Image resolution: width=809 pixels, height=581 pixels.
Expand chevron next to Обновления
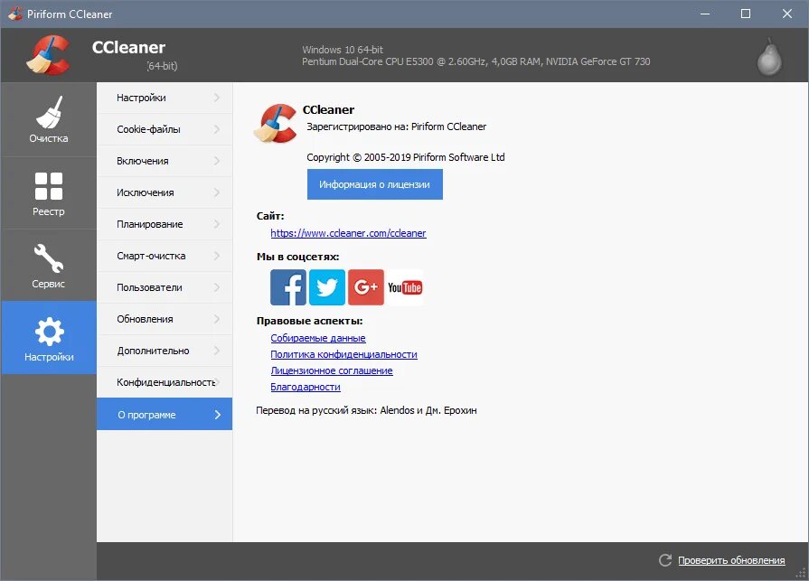pos(217,319)
